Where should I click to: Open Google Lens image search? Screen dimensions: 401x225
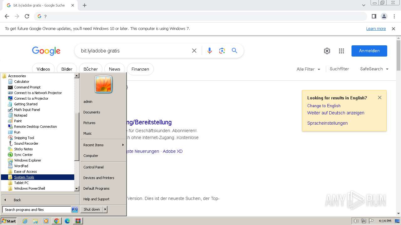pyautogui.click(x=222, y=51)
